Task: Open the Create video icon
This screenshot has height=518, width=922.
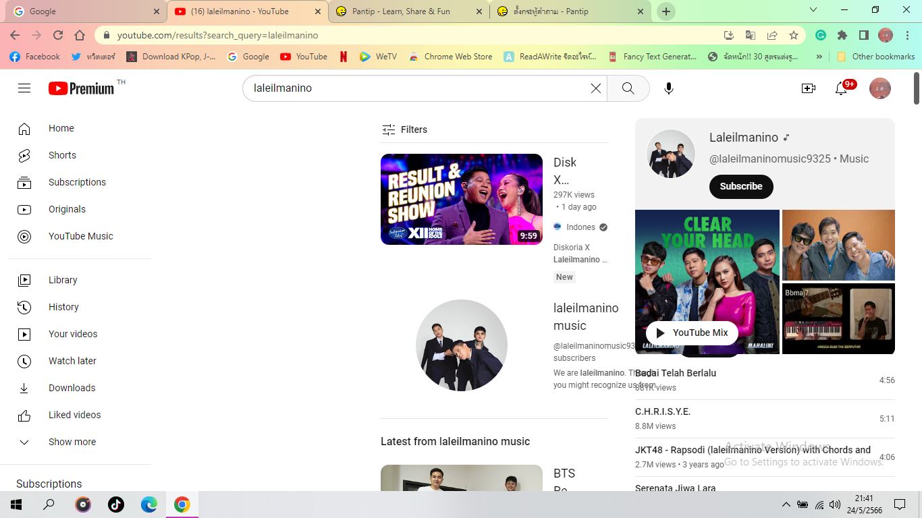Action: (x=808, y=88)
